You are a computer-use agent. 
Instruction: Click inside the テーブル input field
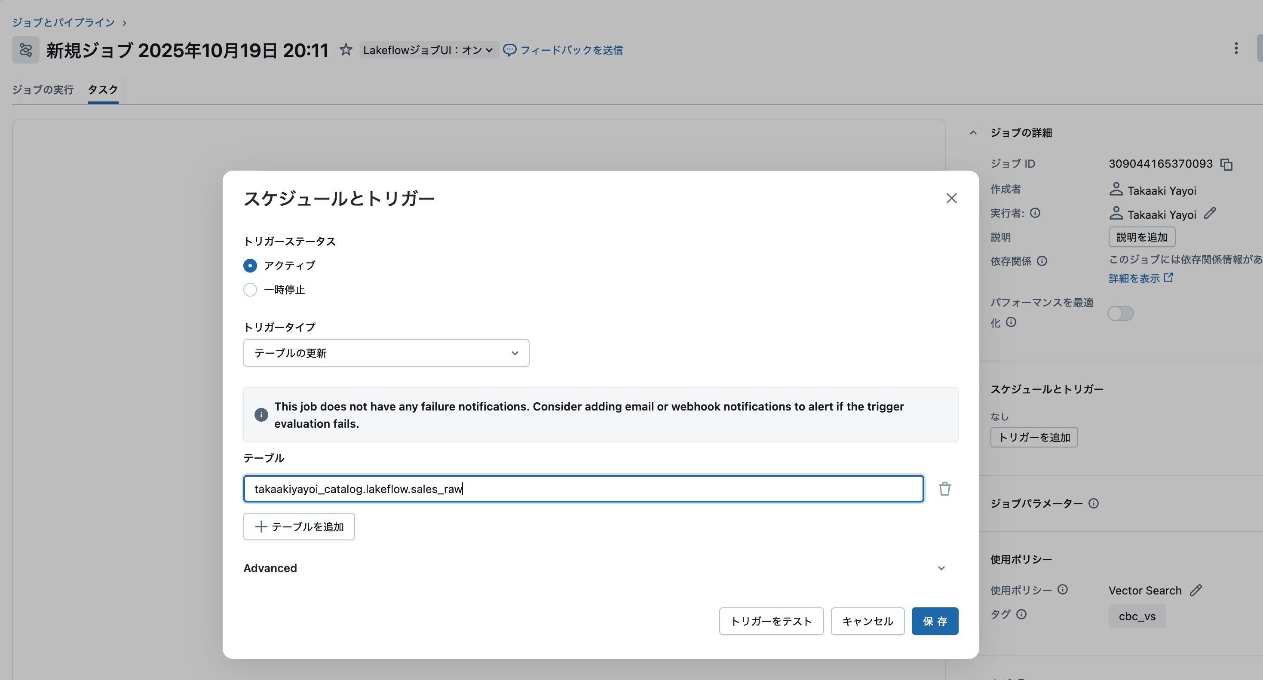point(583,488)
